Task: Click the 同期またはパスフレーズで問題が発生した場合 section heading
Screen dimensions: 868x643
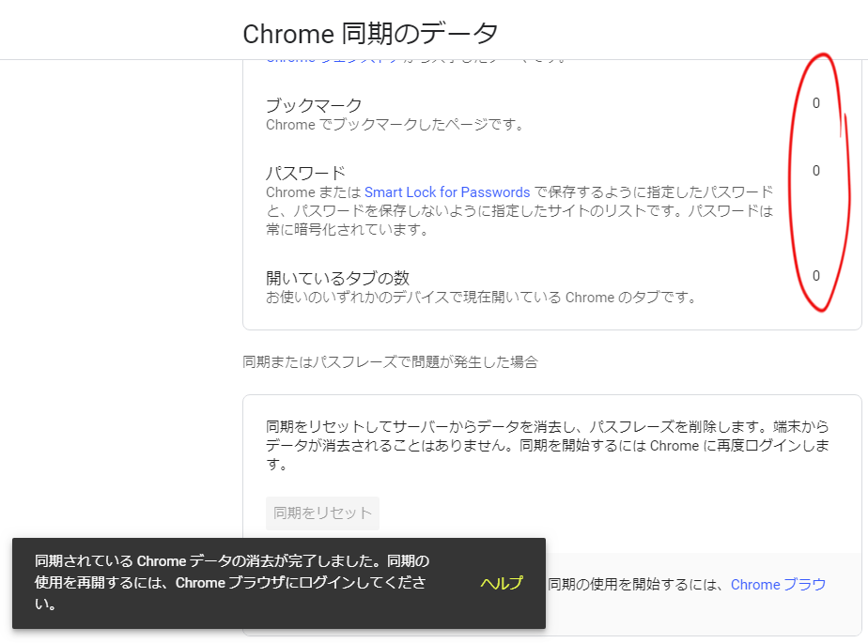Action: coord(390,362)
